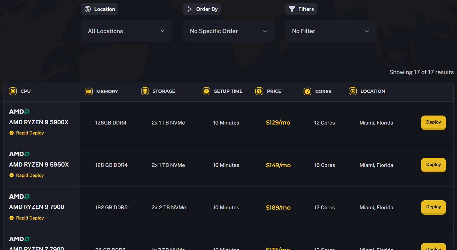Click the $149/mo price
This screenshot has height=250, width=457.
[x=278, y=165]
